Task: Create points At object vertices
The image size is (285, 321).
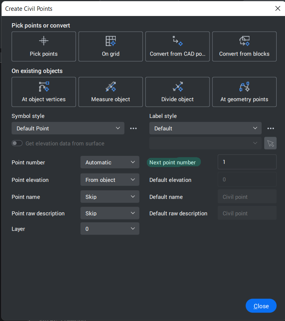Action: pos(44,92)
